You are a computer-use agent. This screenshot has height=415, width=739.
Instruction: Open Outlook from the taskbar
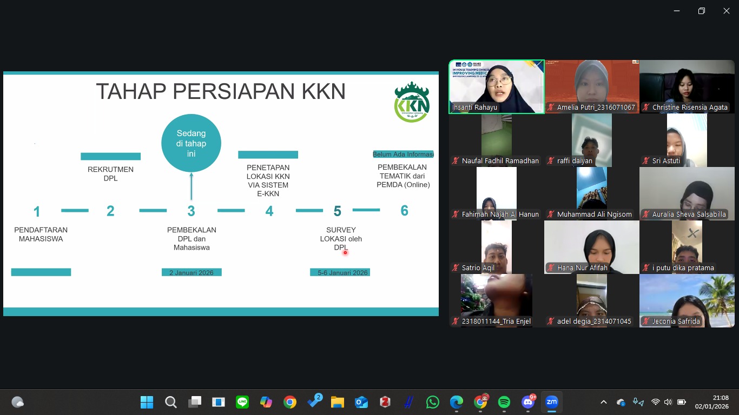tap(361, 402)
